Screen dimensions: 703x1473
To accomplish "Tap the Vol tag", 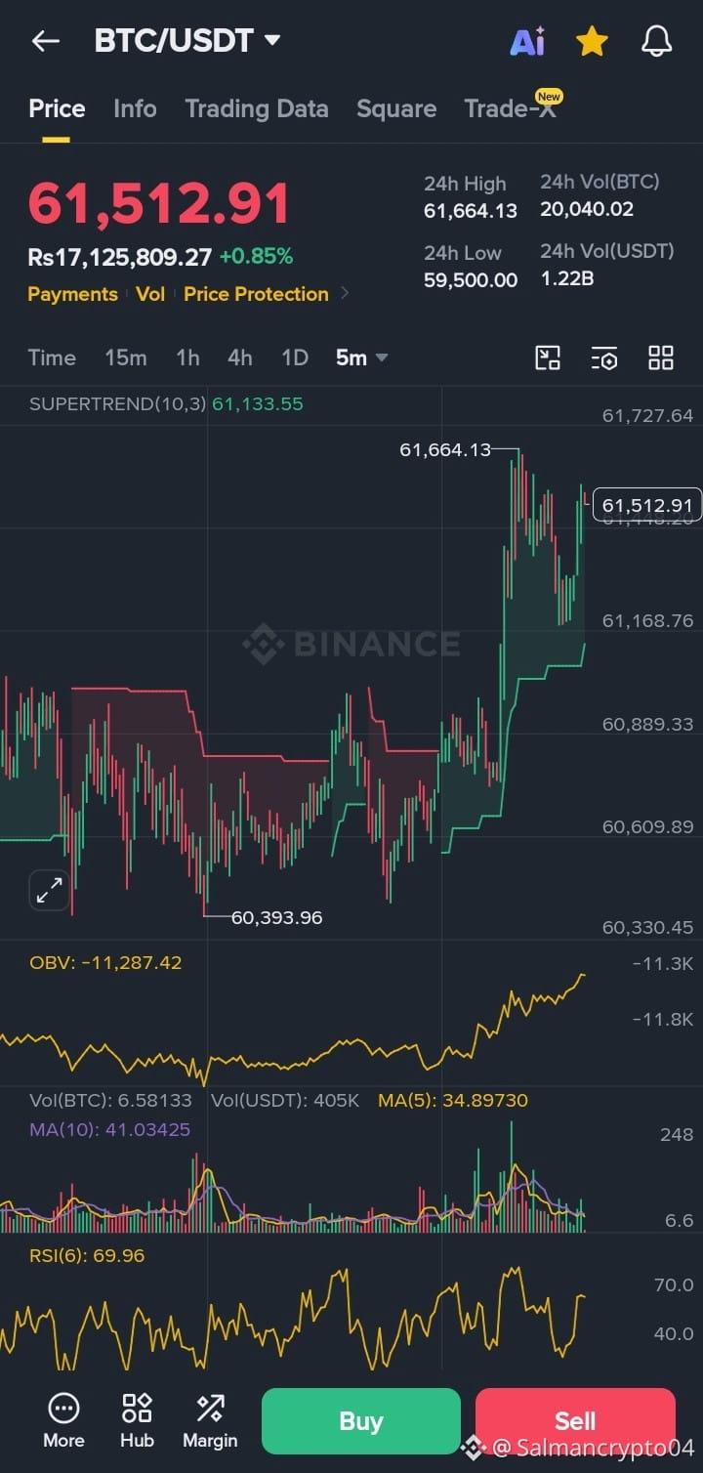I will (150, 294).
